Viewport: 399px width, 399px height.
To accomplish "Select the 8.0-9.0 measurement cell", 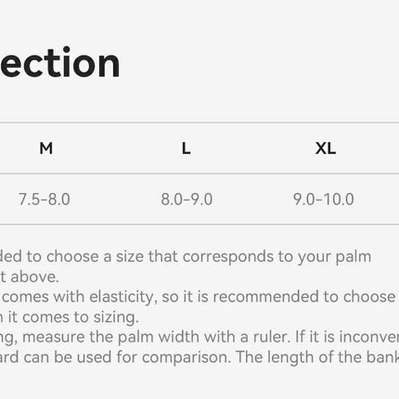I will [x=187, y=199].
